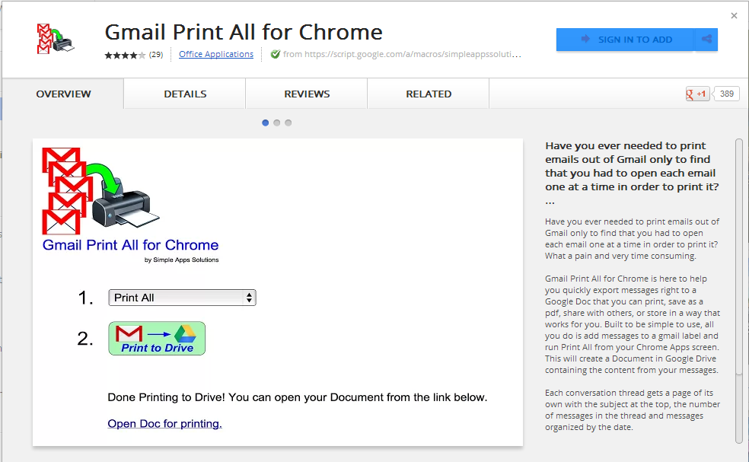Select the first slideshow dot indicator
Image resolution: width=749 pixels, height=462 pixels.
click(x=266, y=123)
